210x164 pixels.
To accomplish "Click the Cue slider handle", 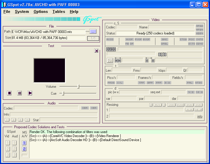I will 63,93.
